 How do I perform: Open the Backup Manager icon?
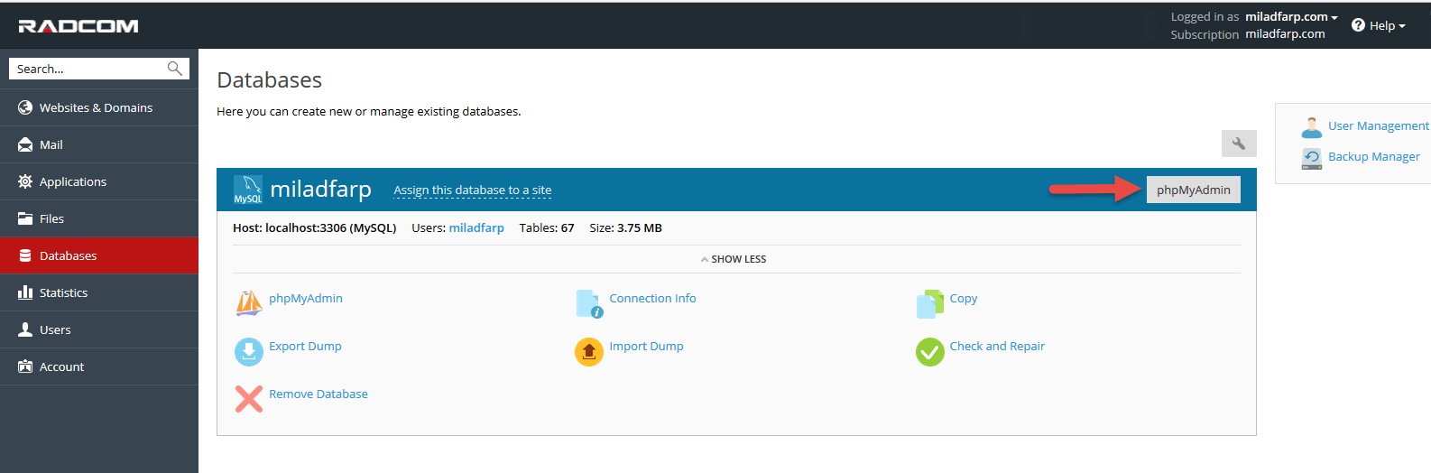pos(1311,158)
